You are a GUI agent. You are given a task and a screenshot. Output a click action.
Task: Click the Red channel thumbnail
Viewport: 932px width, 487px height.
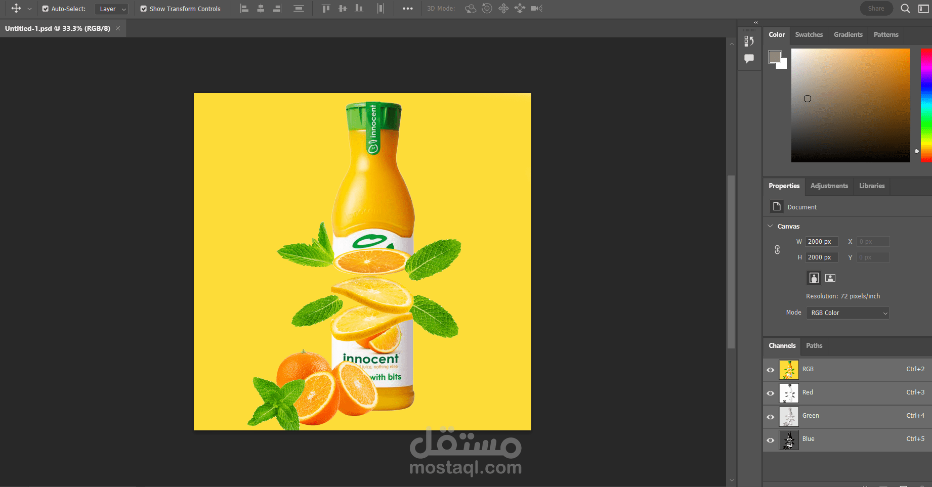click(x=789, y=393)
